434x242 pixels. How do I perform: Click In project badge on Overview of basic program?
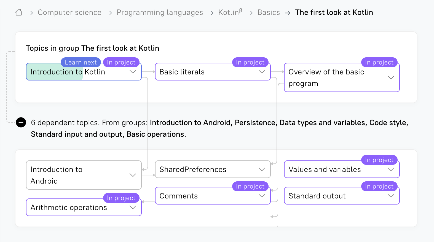click(379, 62)
